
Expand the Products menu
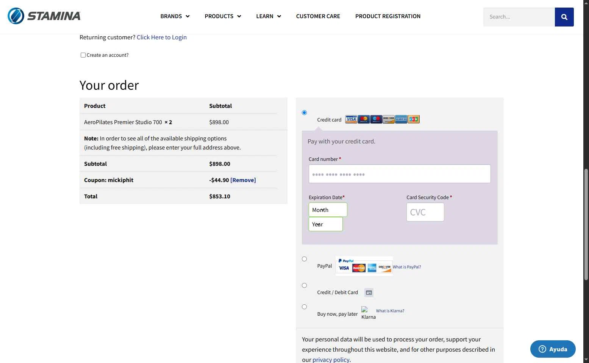[223, 16]
